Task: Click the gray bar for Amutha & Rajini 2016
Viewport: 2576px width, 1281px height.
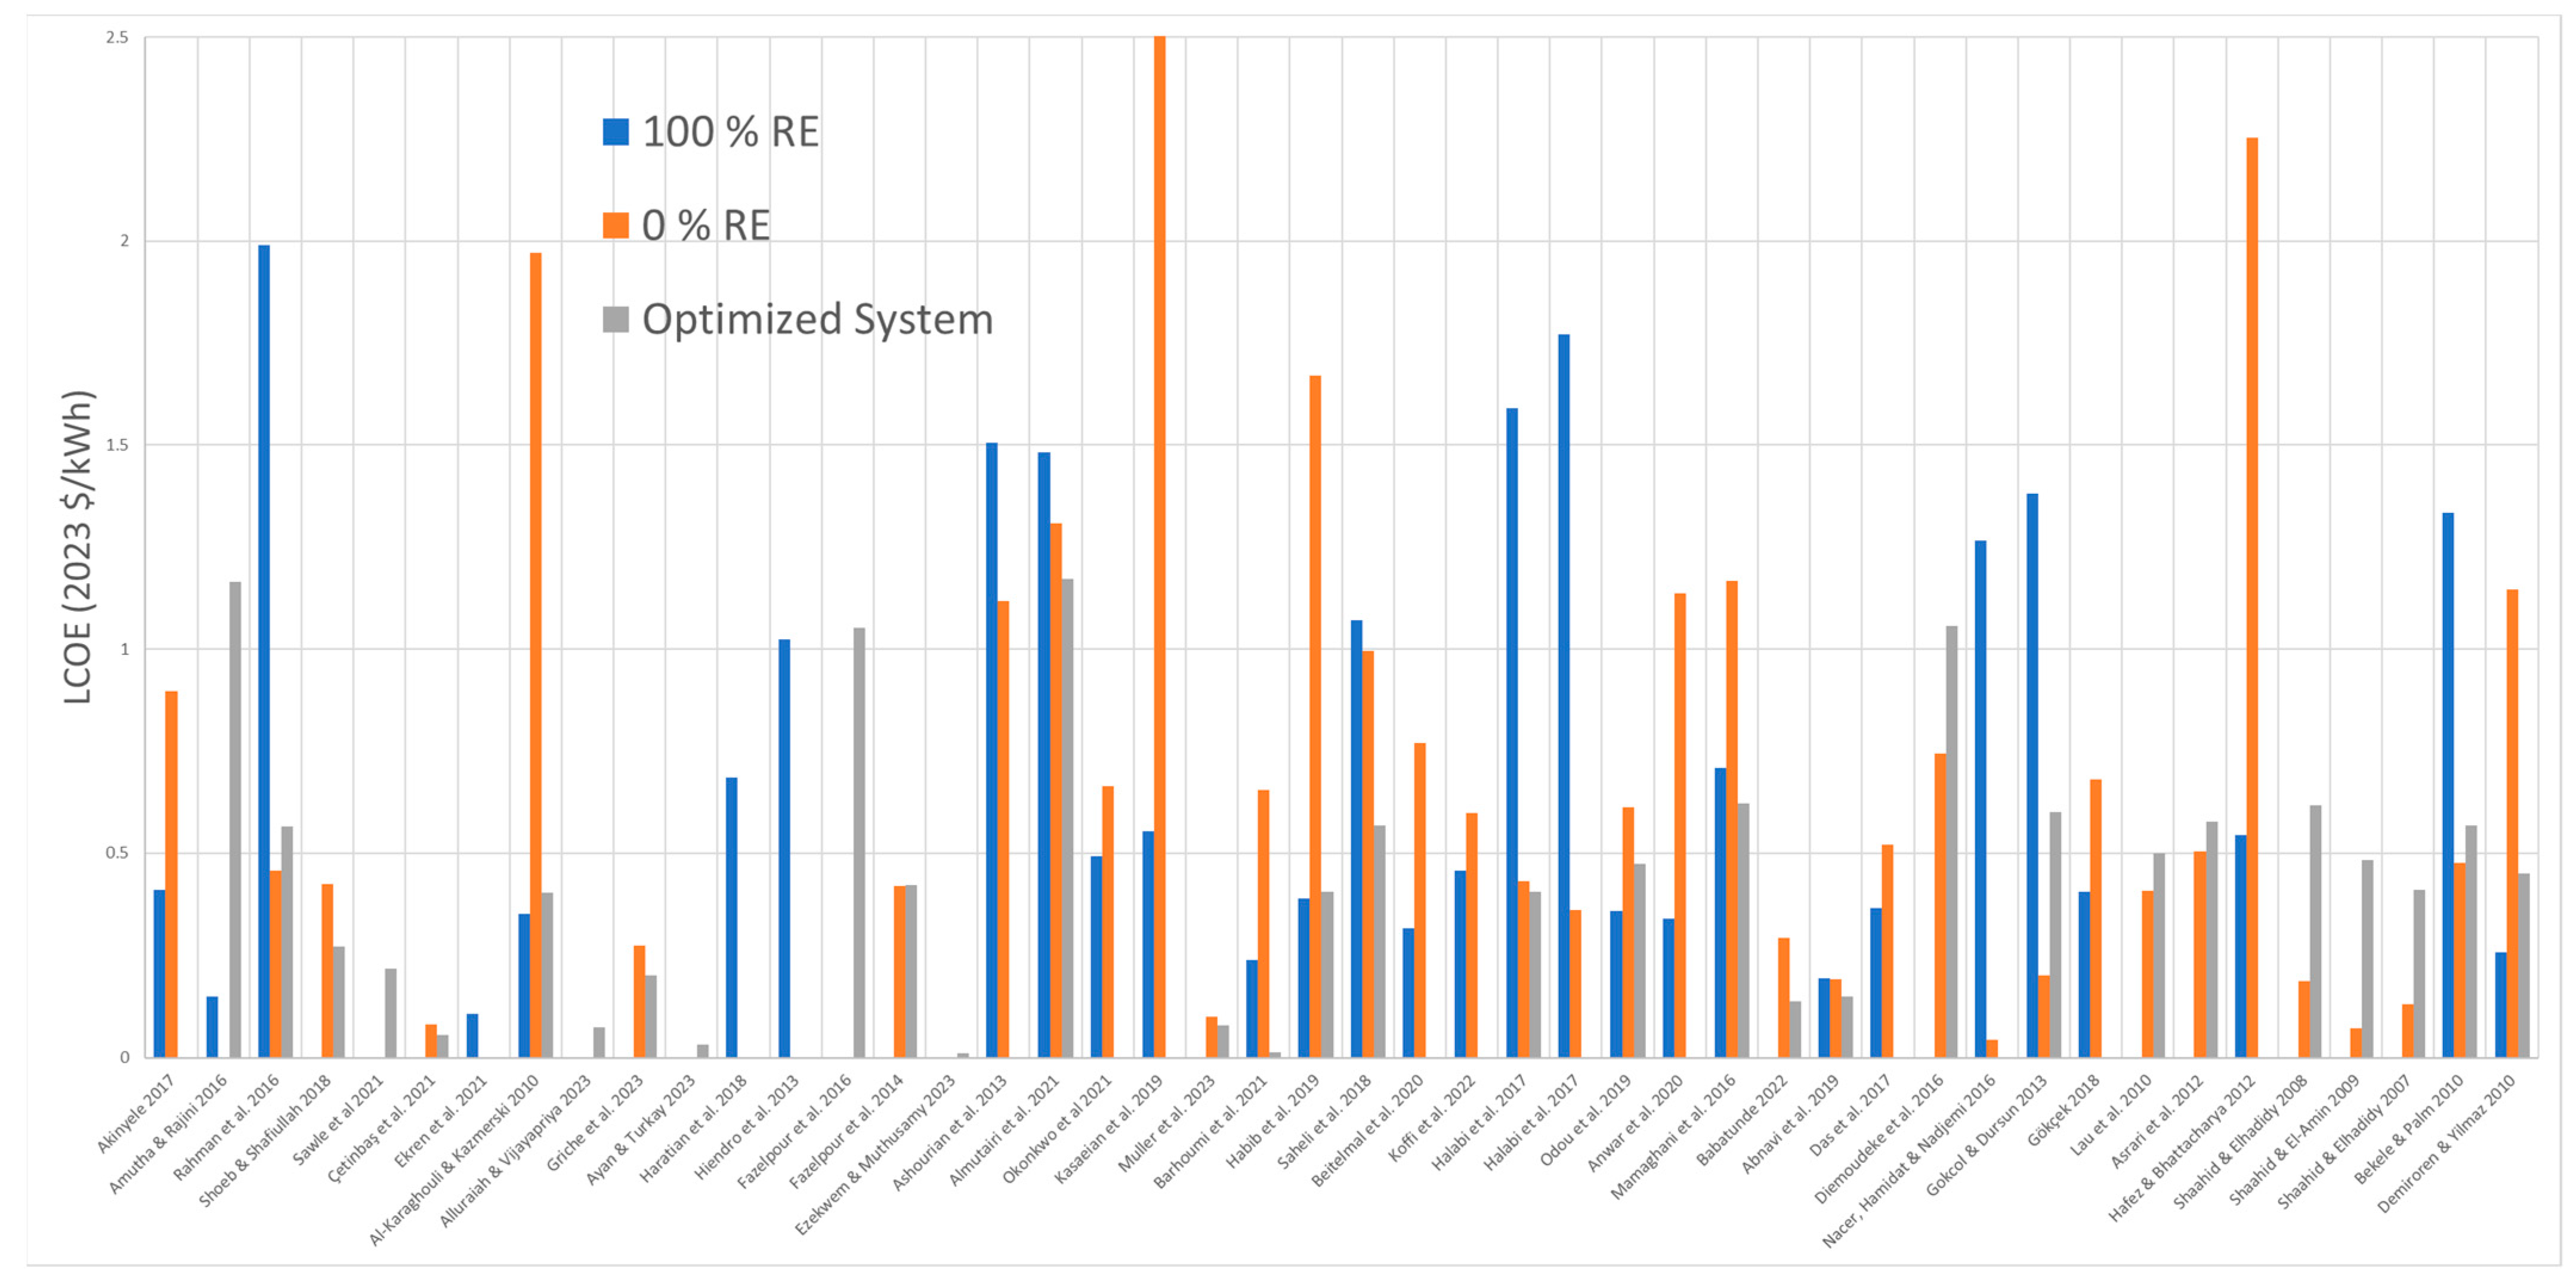Action: (x=235, y=819)
